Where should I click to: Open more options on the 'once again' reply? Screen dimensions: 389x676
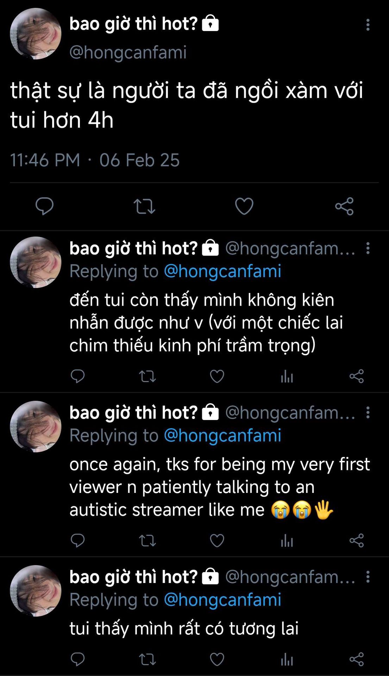tap(368, 412)
